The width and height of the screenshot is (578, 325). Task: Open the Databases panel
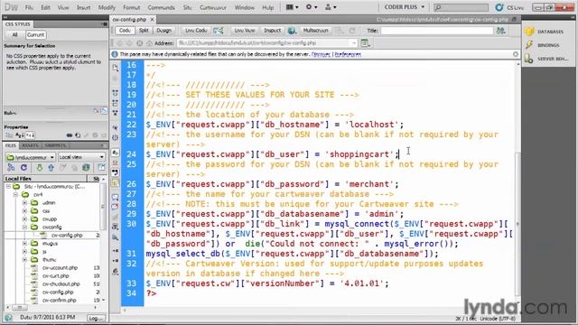pyautogui.click(x=545, y=32)
